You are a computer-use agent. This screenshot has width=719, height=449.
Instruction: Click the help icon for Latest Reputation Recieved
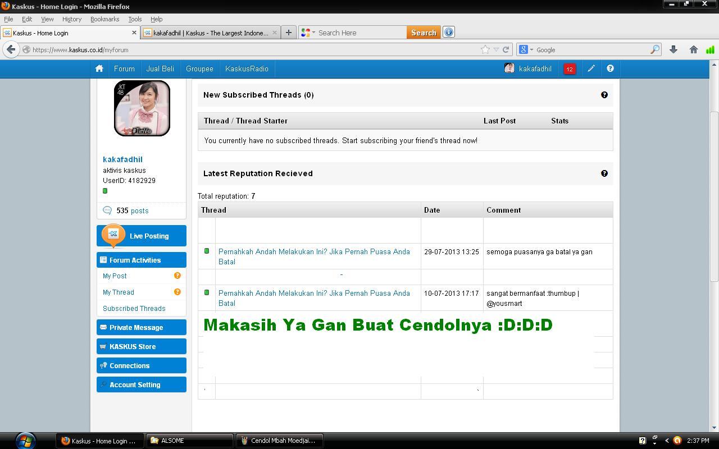[x=604, y=173]
